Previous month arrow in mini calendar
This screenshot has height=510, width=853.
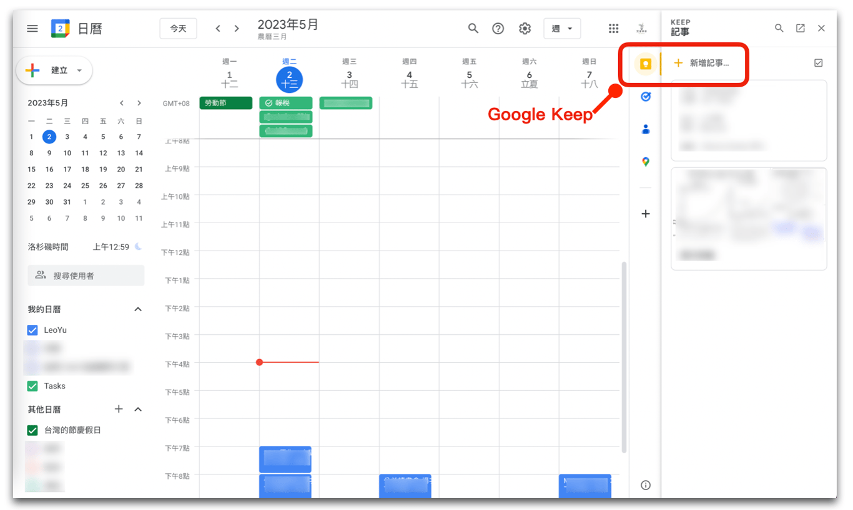(x=122, y=103)
